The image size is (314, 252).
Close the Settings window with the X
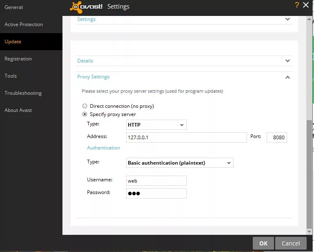click(x=306, y=5)
